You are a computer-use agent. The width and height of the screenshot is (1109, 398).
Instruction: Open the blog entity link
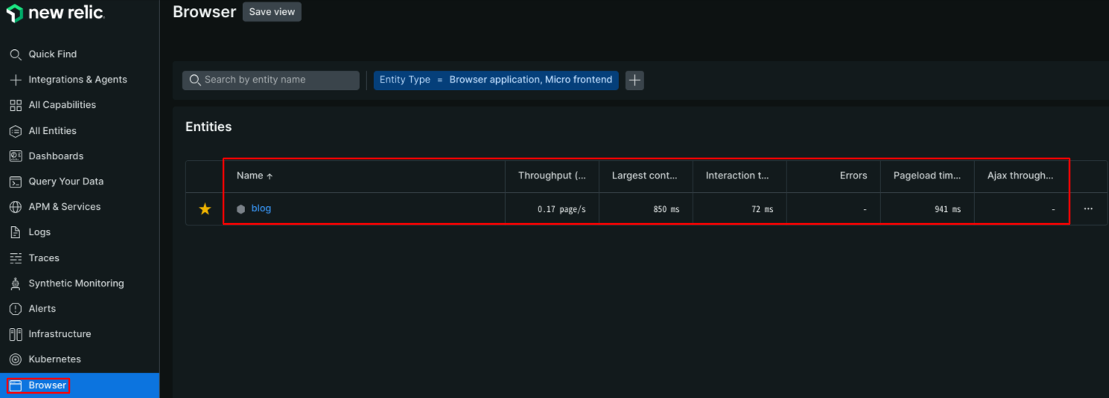[261, 208]
